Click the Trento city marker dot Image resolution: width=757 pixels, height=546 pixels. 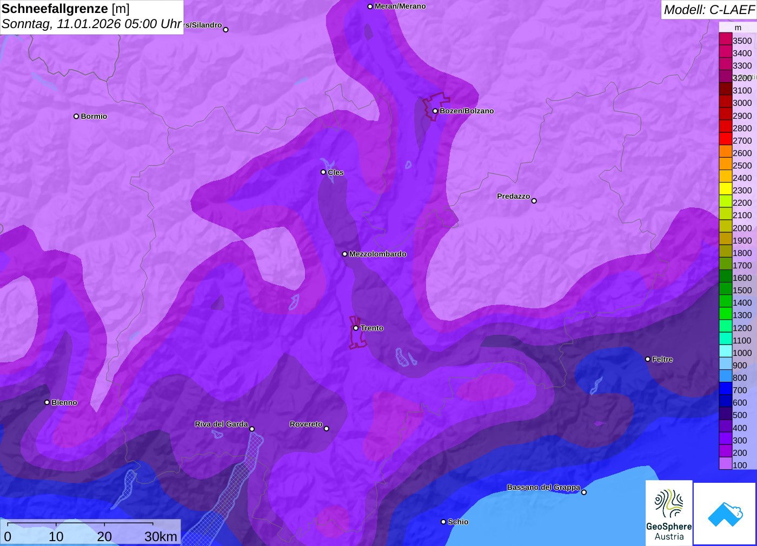(x=356, y=328)
